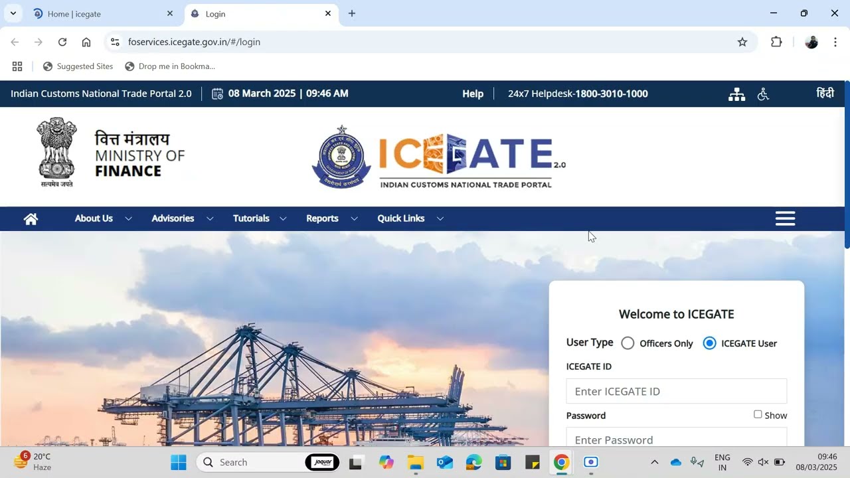
Task: Reload the page
Action: click(x=62, y=42)
